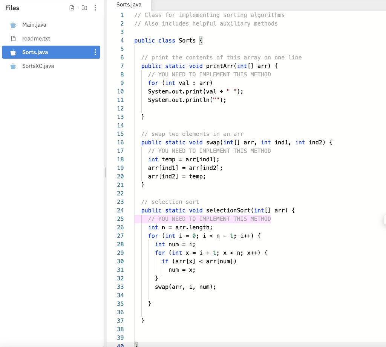Click the Java icon next to Sorts.java

click(x=13, y=52)
